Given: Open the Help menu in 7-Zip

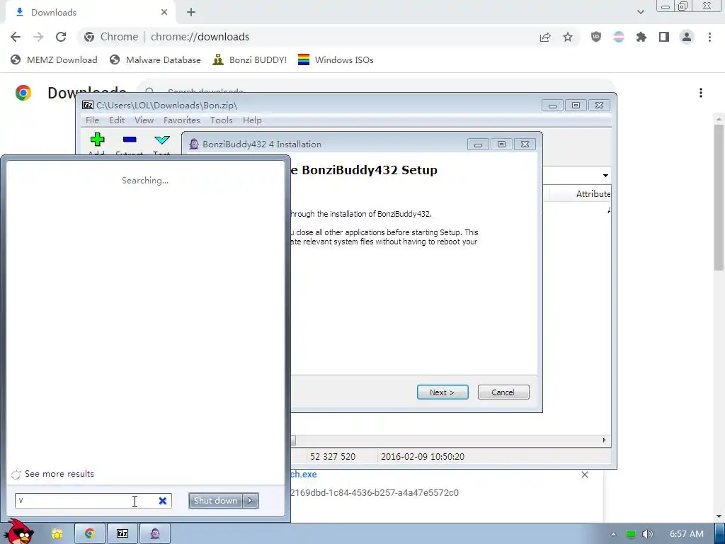Looking at the screenshot, I should pos(252,120).
